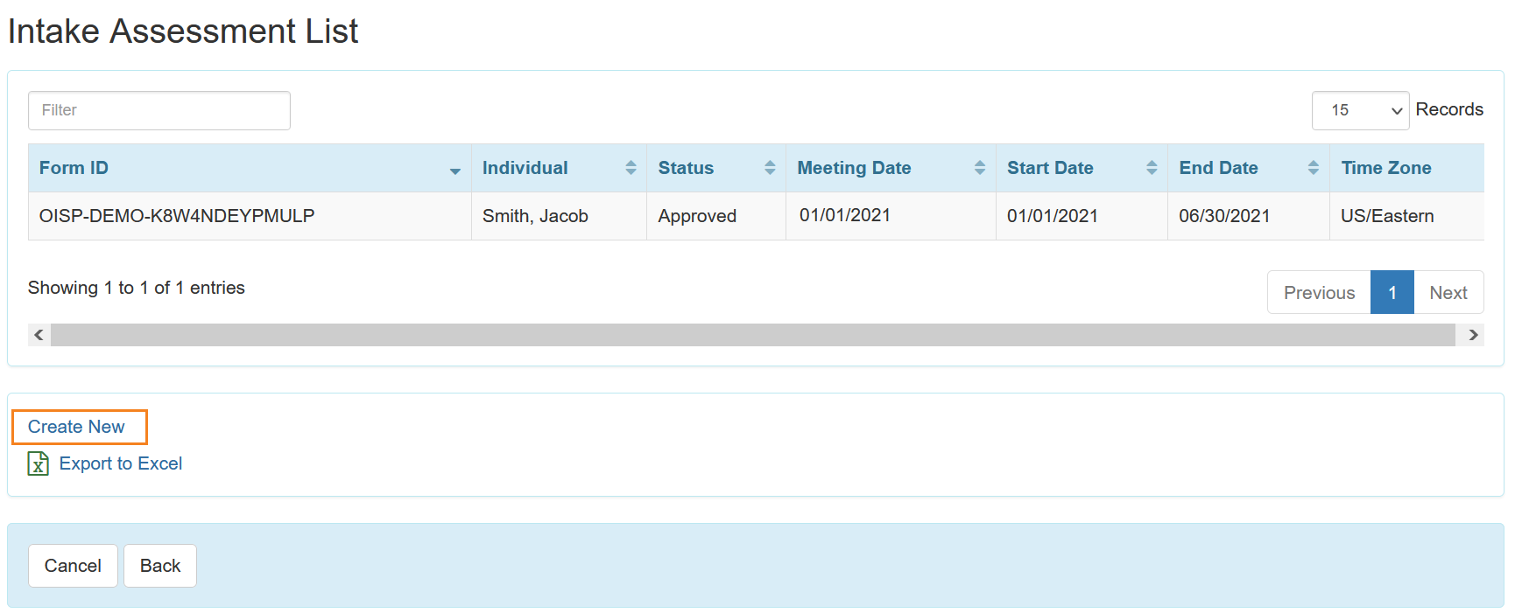Sort table by Status column
Viewport: 1515px width, 613px height.
point(770,168)
